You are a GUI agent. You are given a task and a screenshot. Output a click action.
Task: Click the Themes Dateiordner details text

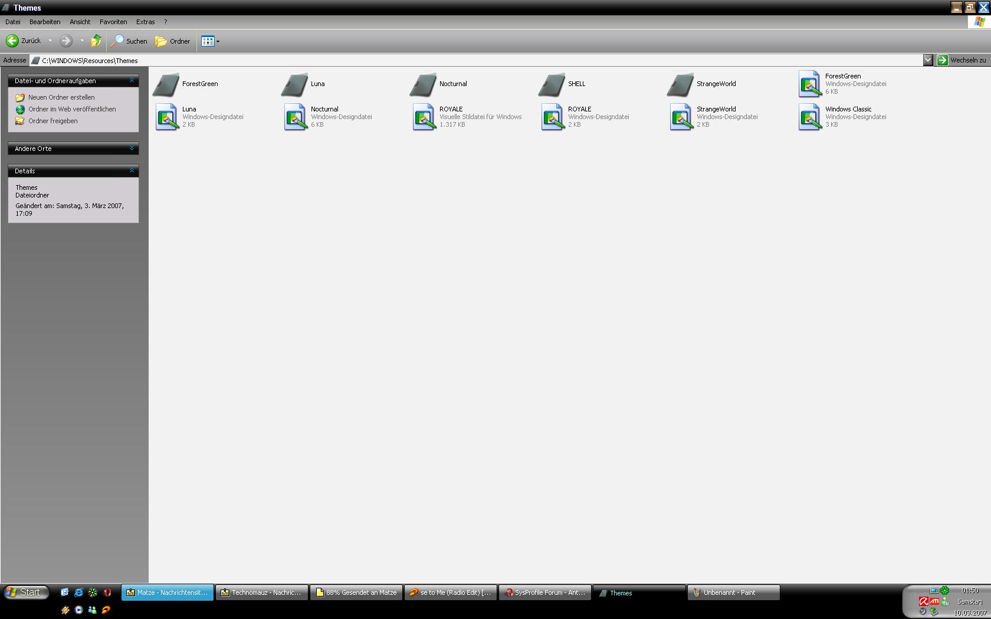tap(32, 191)
